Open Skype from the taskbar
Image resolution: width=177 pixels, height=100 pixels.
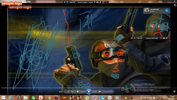102,97
